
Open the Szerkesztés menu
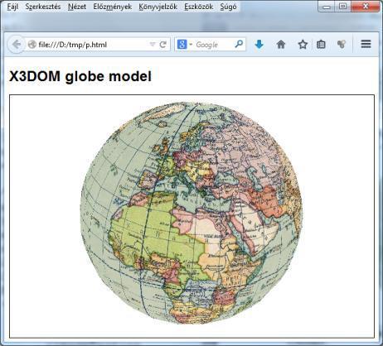(43, 7)
